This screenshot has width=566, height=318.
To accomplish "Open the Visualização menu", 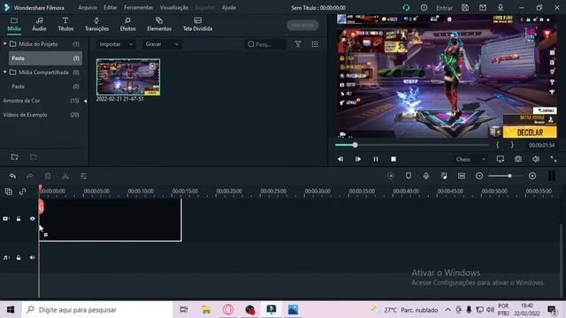I will tap(174, 8).
